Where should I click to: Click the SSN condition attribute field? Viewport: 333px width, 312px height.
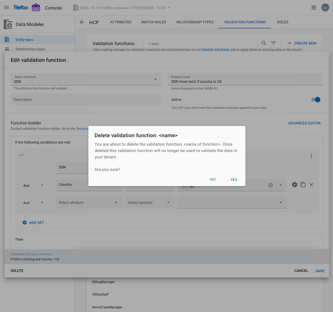(x=72, y=167)
